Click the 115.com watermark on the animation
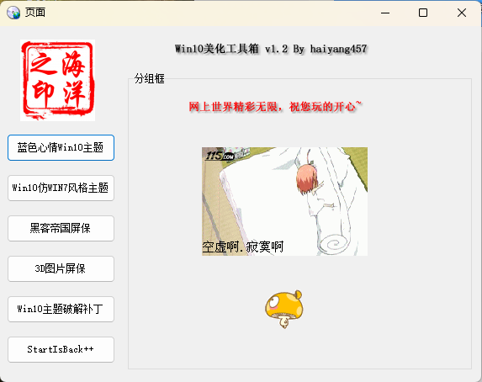The width and height of the screenshot is (482, 382). tap(220, 156)
